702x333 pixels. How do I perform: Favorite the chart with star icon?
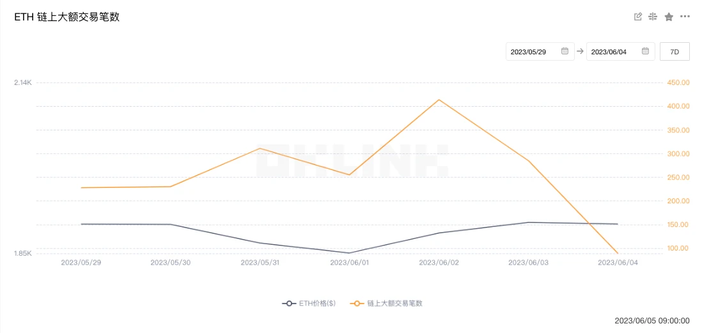[669, 17]
